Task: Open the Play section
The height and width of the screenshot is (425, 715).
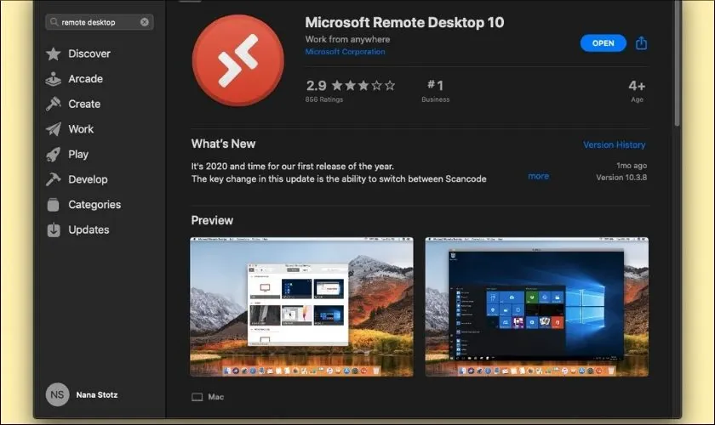Action: click(78, 155)
